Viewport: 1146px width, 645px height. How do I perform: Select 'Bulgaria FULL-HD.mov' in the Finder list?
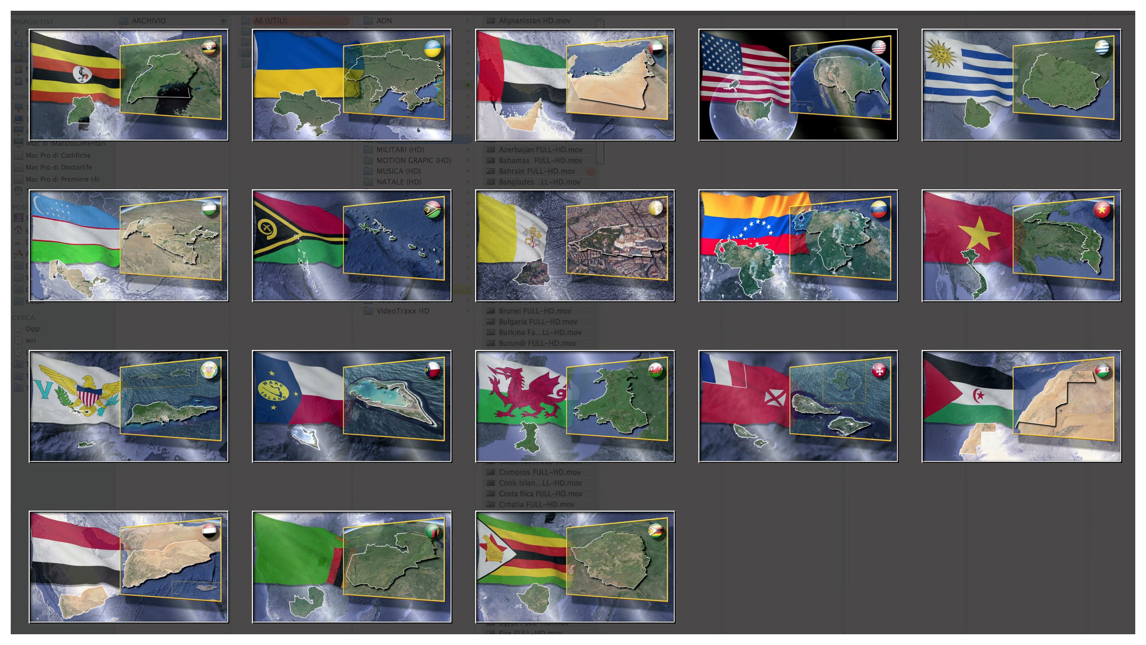click(540, 322)
